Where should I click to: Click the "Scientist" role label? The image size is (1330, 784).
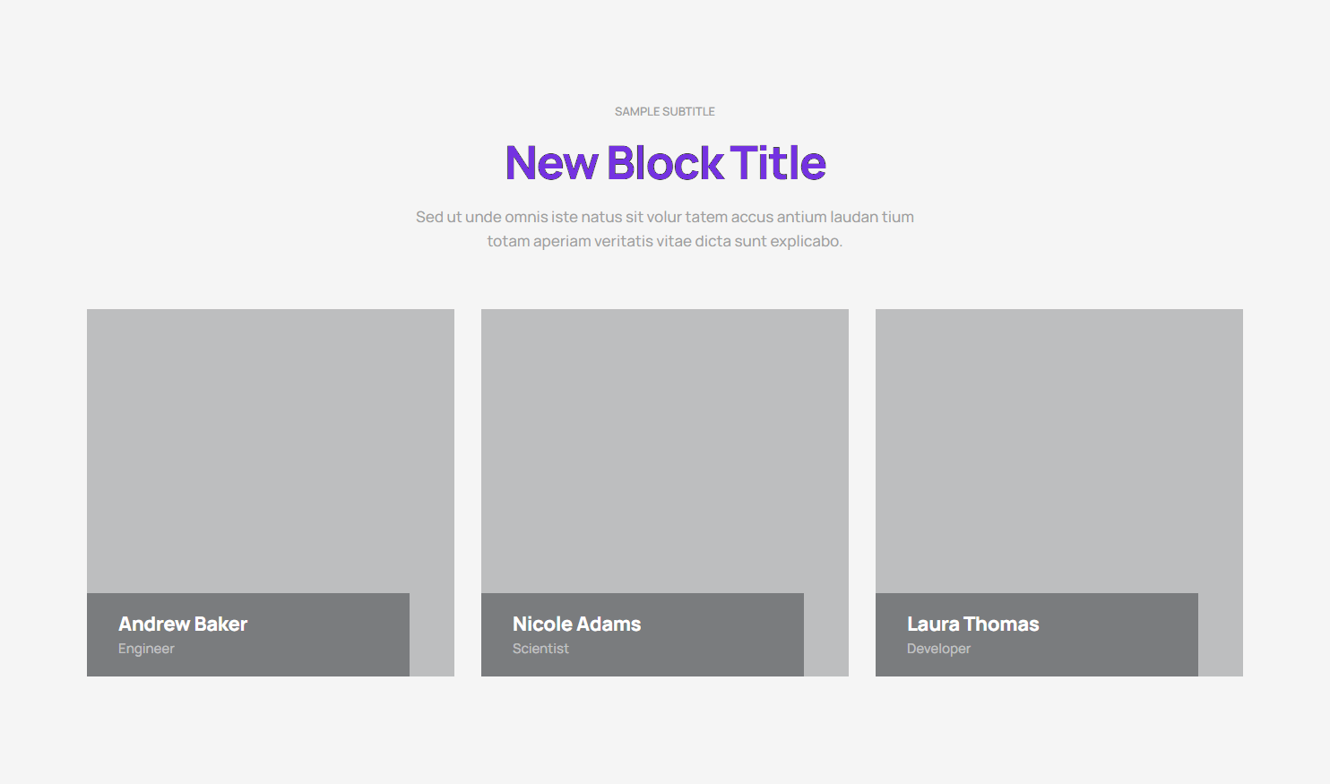tap(540, 649)
